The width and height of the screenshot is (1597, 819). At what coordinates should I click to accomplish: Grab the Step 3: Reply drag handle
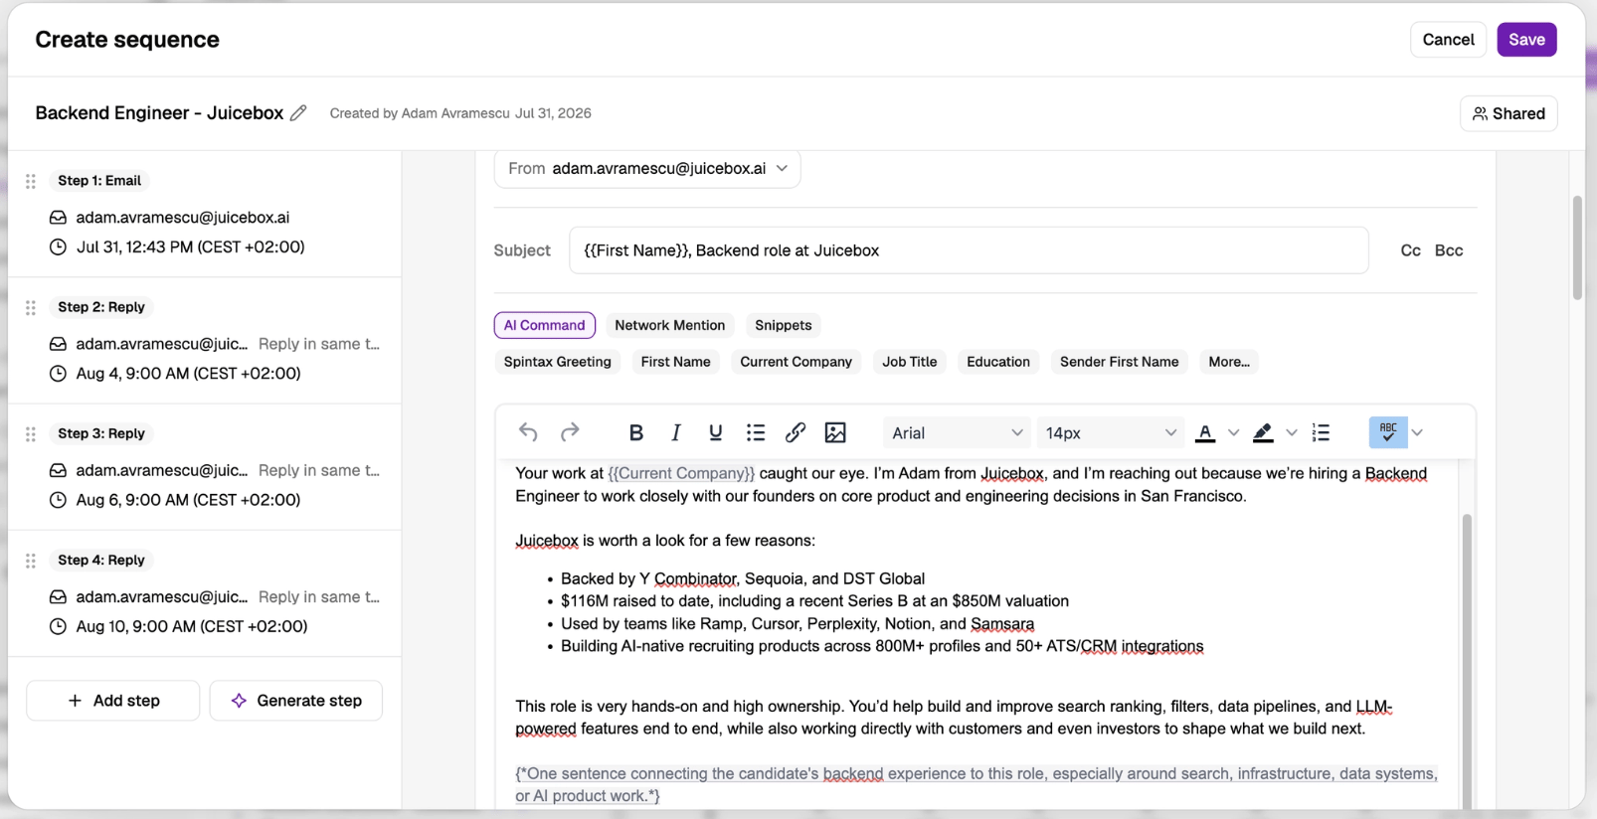click(31, 433)
